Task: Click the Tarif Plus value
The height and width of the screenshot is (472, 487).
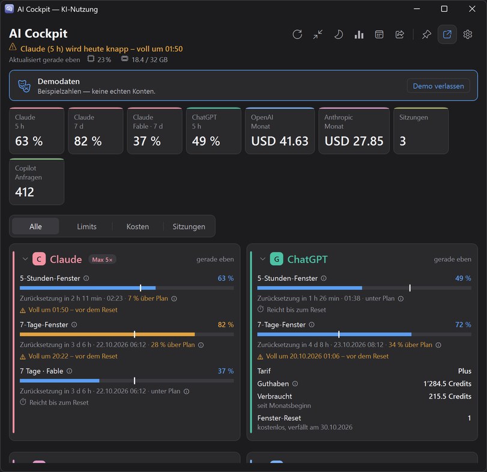Action: tap(465, 371)
